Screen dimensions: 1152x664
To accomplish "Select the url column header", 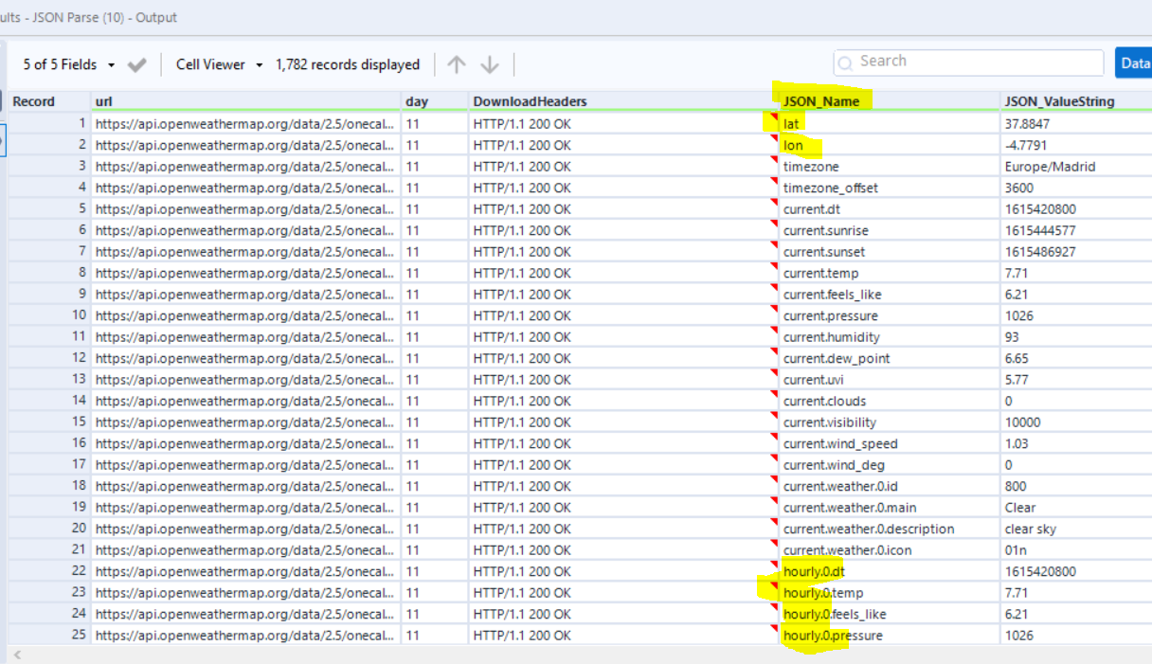I will pyautogui.click(x=245, y=101).
